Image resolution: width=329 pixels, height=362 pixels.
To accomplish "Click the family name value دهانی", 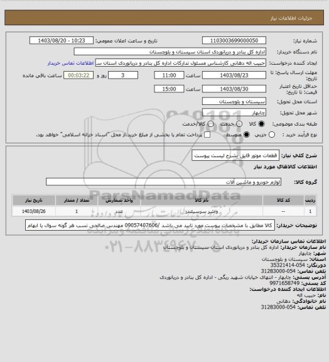I will [283, 301].
